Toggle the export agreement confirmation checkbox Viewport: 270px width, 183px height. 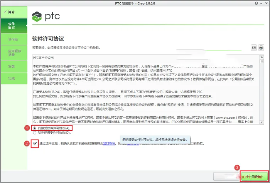coord(35,143)
